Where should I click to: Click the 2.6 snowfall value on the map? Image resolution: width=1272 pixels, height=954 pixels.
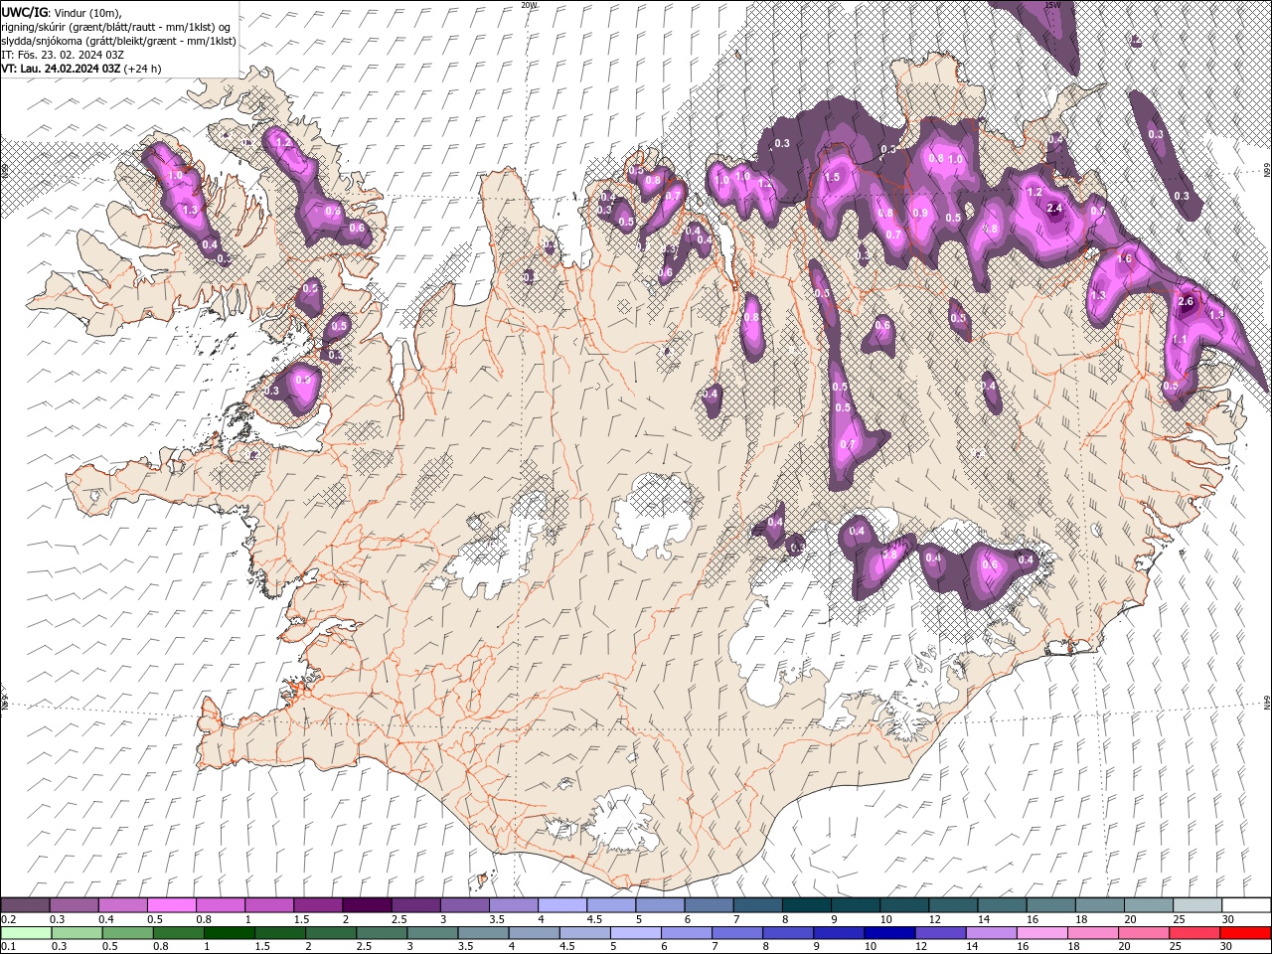1185,301
